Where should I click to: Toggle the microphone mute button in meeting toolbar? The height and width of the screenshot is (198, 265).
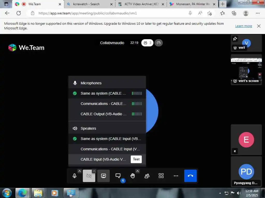tap(75, 176)
